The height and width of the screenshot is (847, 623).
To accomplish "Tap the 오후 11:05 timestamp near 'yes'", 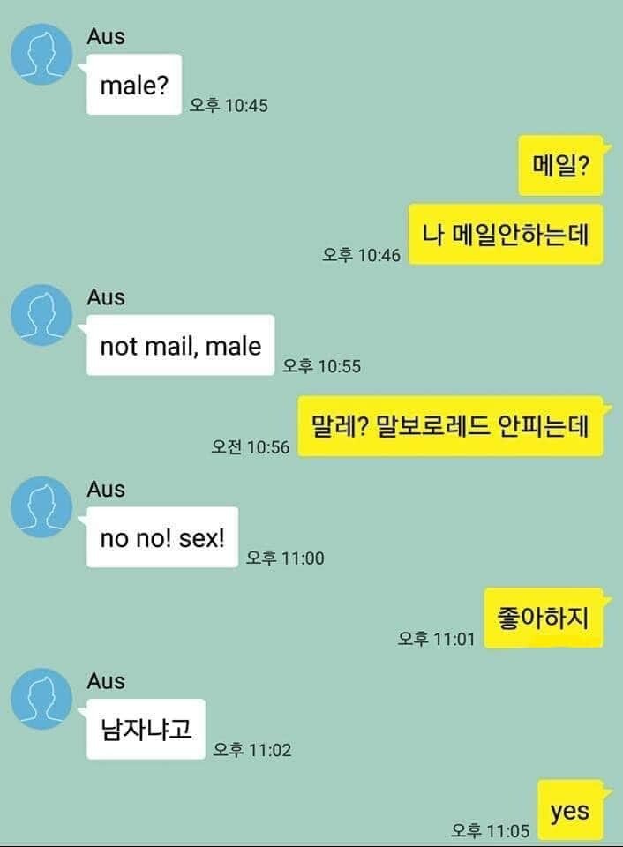I will pos(491,830).
